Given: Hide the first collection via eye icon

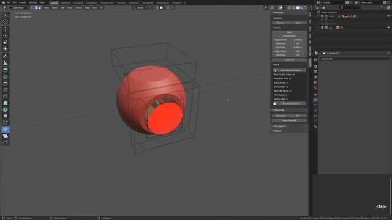Looking at the screenshot, I should click(388, 16).
